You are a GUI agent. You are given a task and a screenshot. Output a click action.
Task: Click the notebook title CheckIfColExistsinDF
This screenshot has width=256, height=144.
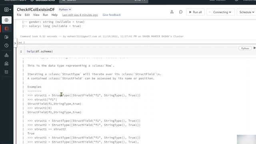[x=36, y=10]
